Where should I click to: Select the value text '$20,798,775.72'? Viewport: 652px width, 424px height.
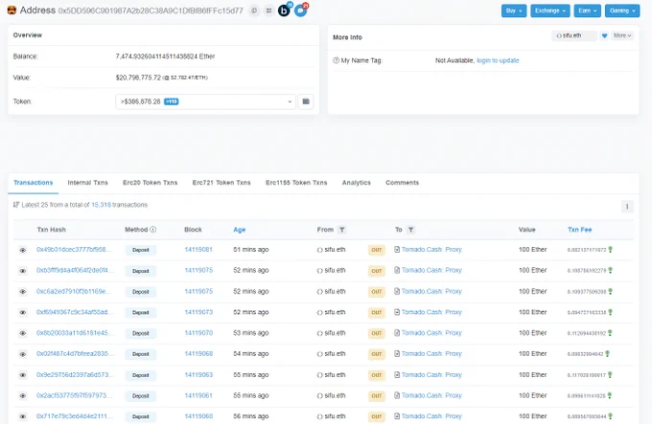138,78
